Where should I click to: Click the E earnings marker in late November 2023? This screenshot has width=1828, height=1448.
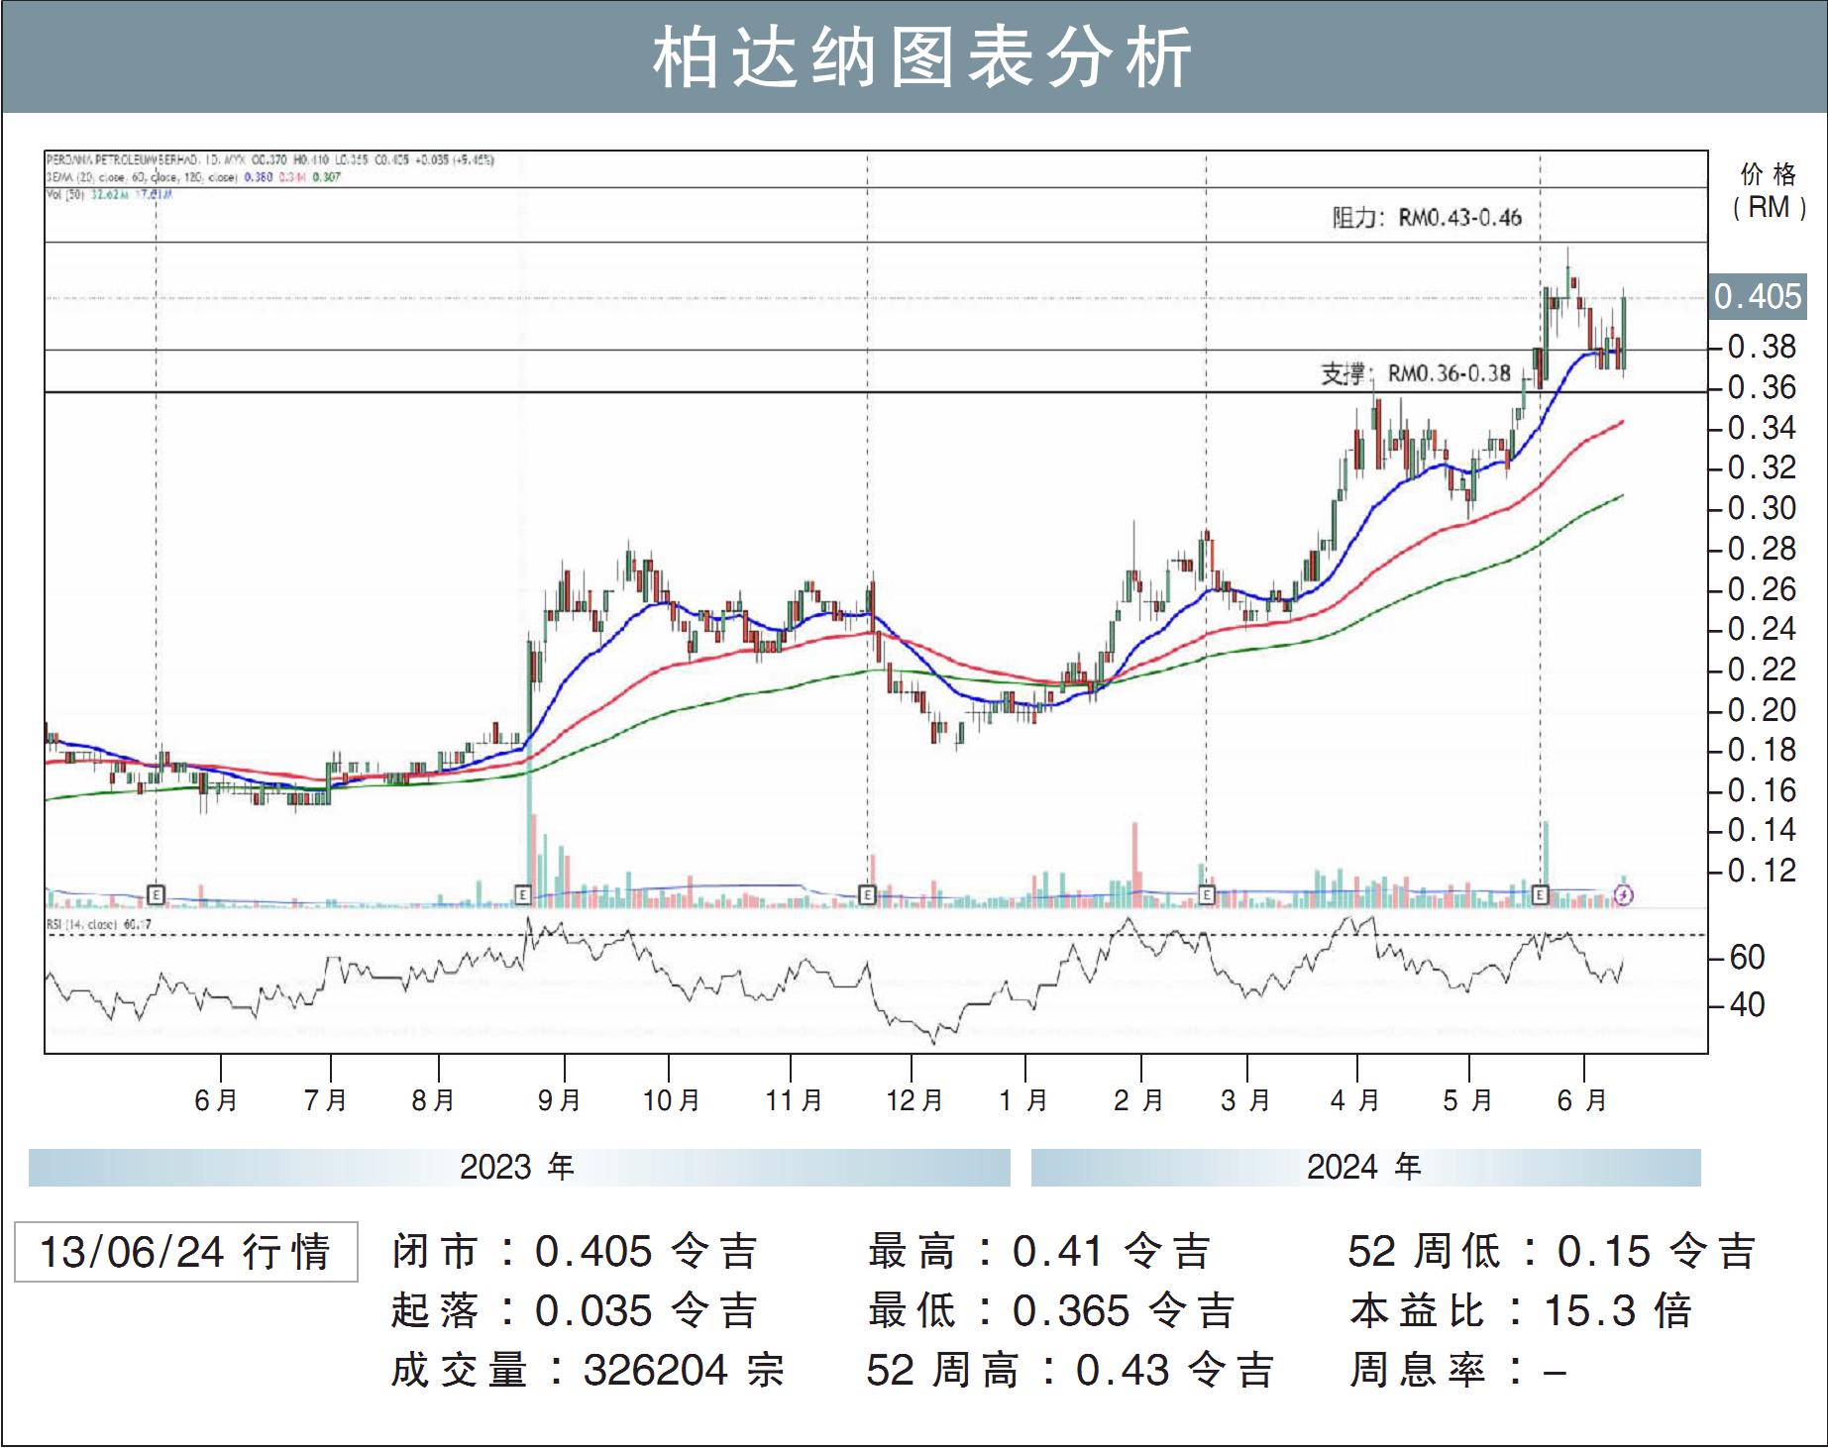[x=867, y=894]
